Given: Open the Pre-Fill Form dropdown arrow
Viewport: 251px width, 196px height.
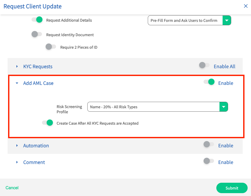Looking at the screenshot, I should pos(227,21).
